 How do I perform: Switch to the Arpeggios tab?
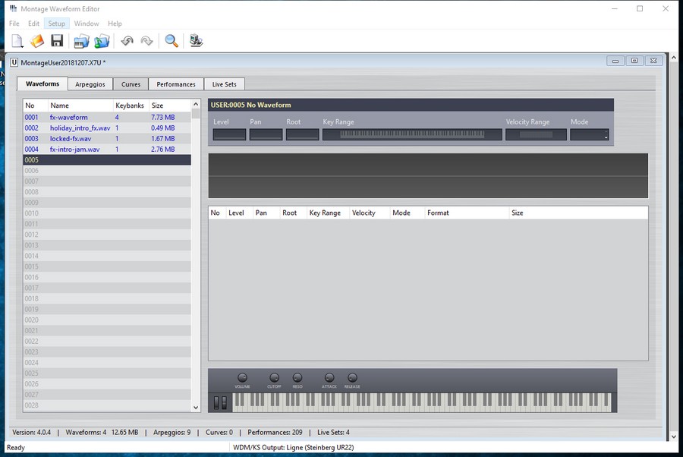(90, 84)
